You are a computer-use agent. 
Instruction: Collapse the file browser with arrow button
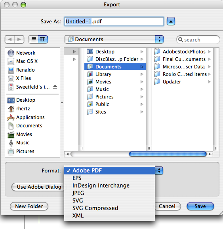171,21
